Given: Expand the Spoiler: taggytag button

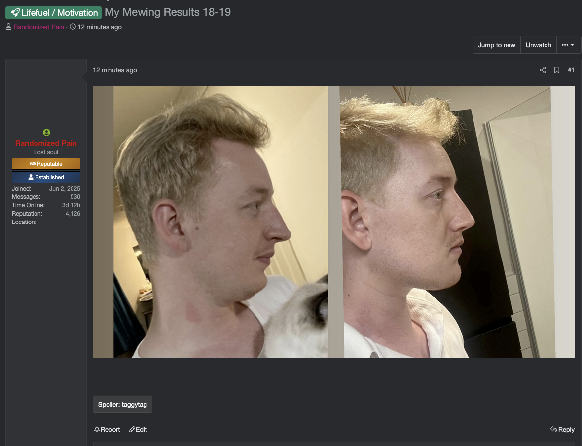Looking at the screenshot, I should tap(122, 405).
